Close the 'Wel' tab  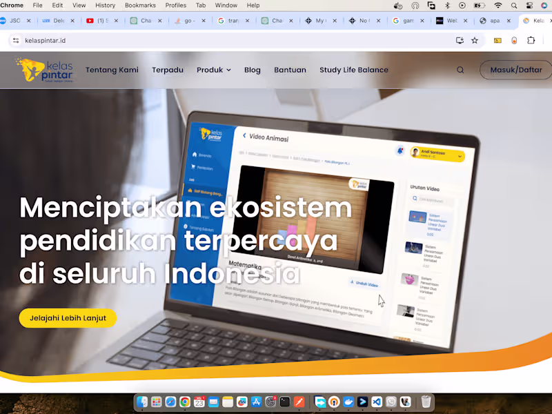coord(465,21)
